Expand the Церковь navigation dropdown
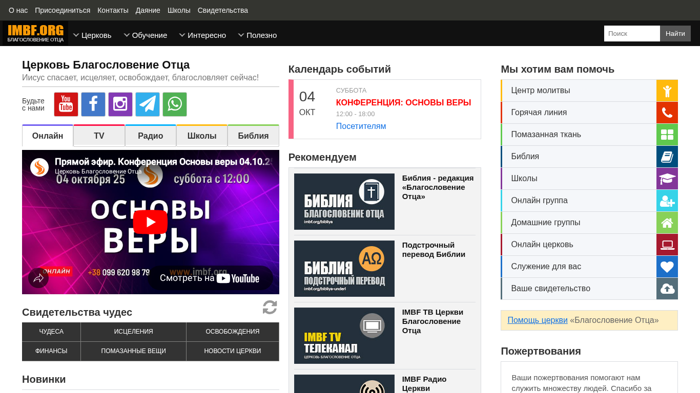 (92, 35)
